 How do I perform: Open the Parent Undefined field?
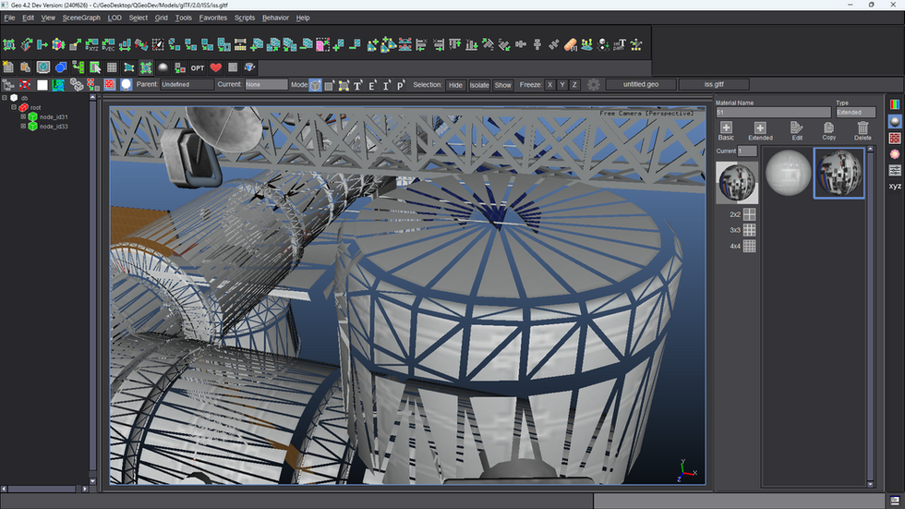187,84
